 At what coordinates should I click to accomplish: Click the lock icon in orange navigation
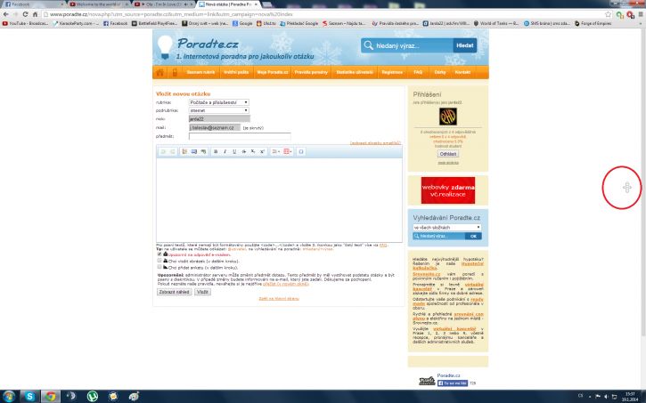pyautogui.click(x=175, y=72)
